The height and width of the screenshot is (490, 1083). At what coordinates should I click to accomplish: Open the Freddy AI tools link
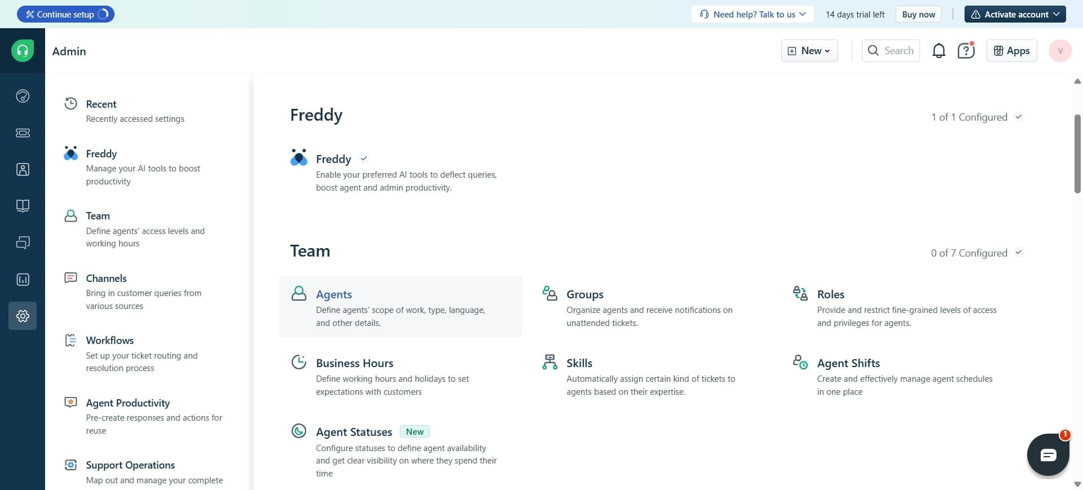coord(333,159)
